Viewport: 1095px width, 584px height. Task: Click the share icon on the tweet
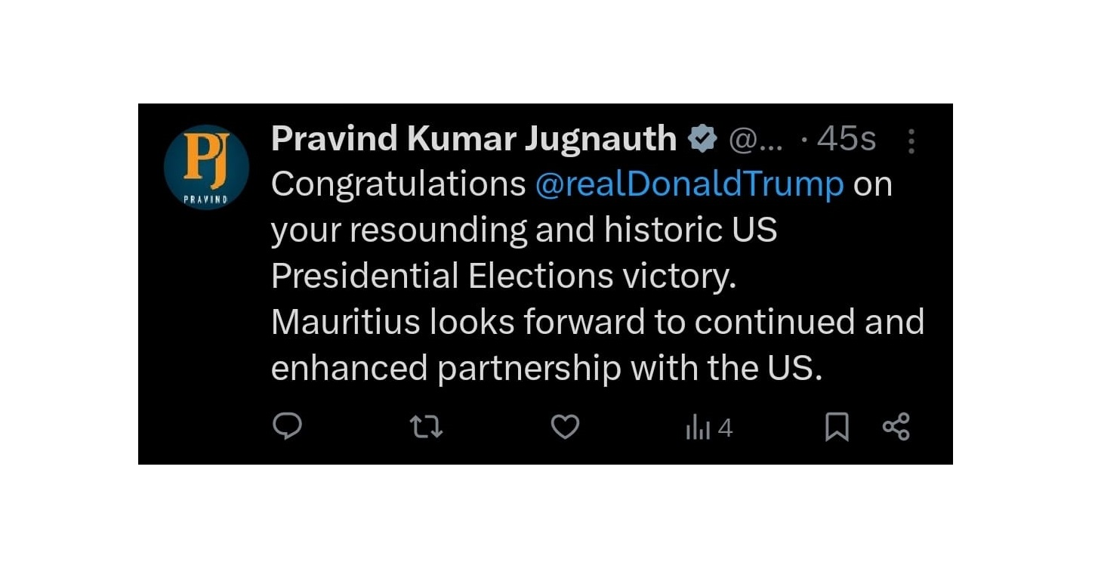tap(896, 428)
